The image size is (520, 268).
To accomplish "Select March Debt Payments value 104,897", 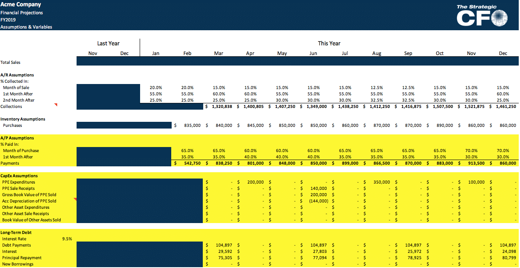I will click(x=224, y=245).
